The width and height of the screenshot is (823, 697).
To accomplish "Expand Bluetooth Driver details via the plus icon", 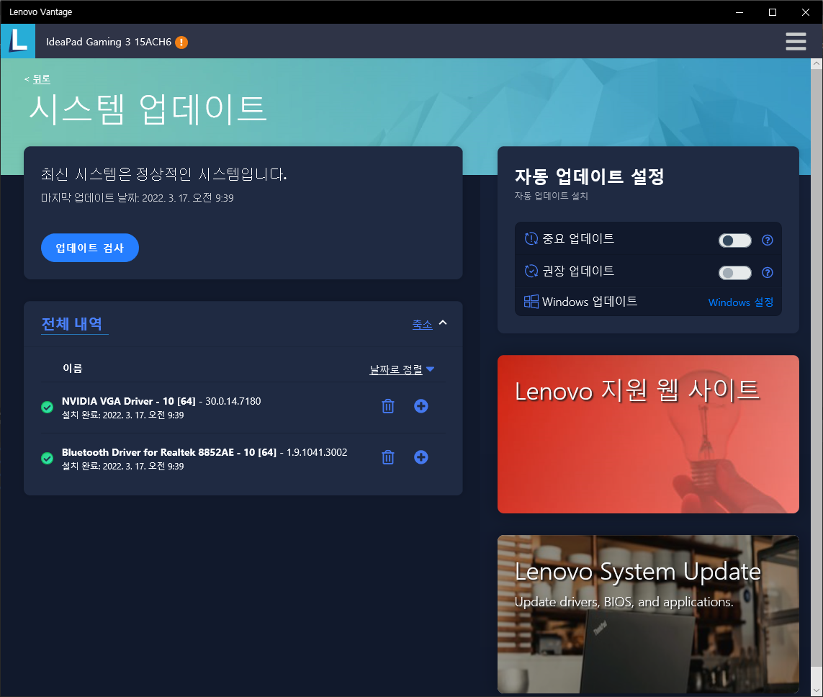I will [x=421, y=457].
